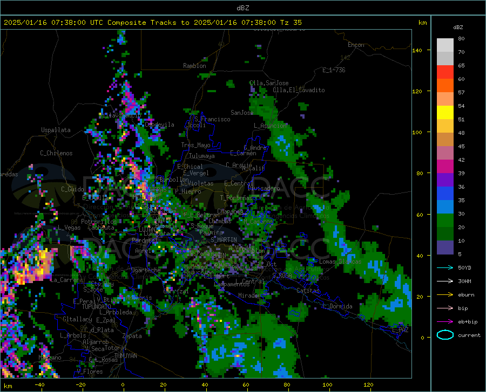Click the Miradon label
This screenshot has width=486, height=392.
(249, 296)
